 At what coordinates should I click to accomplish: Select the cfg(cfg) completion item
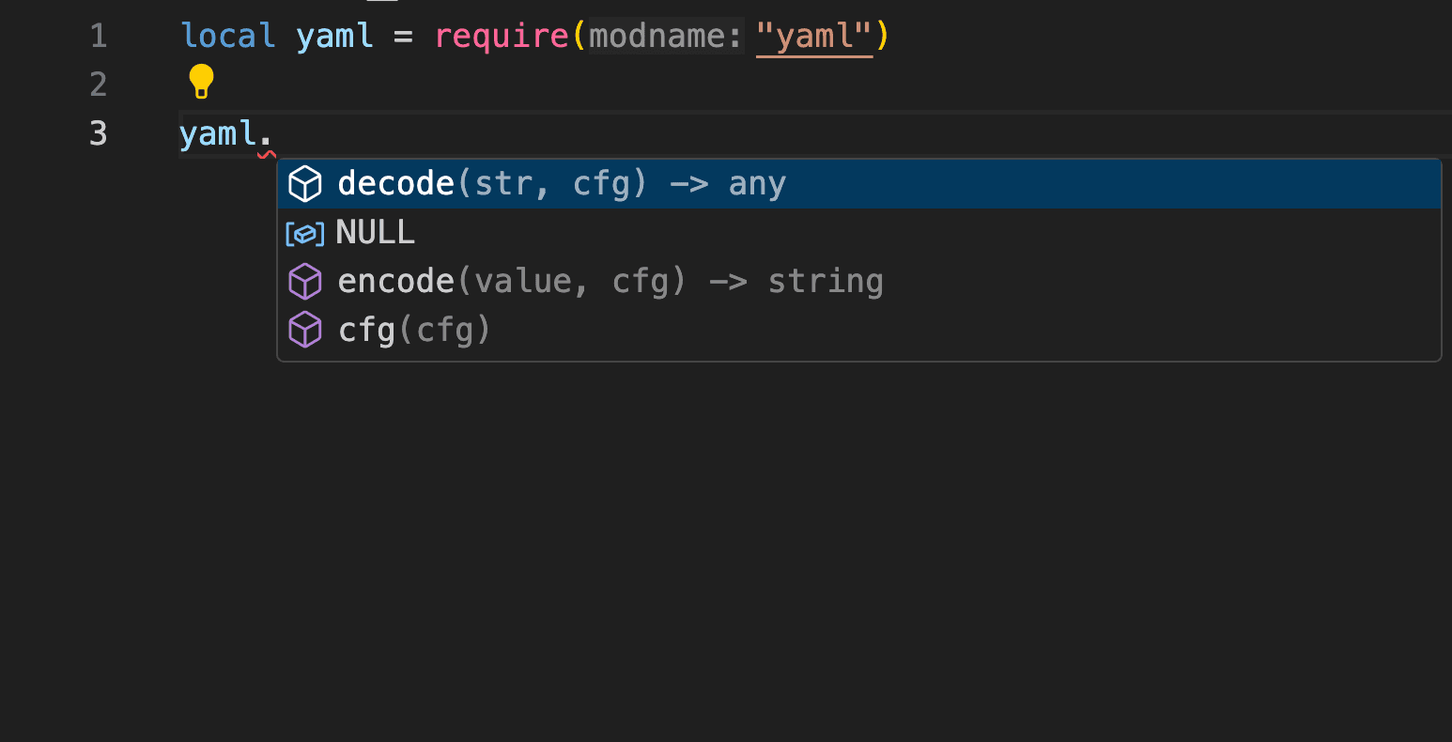coord(858,331)
